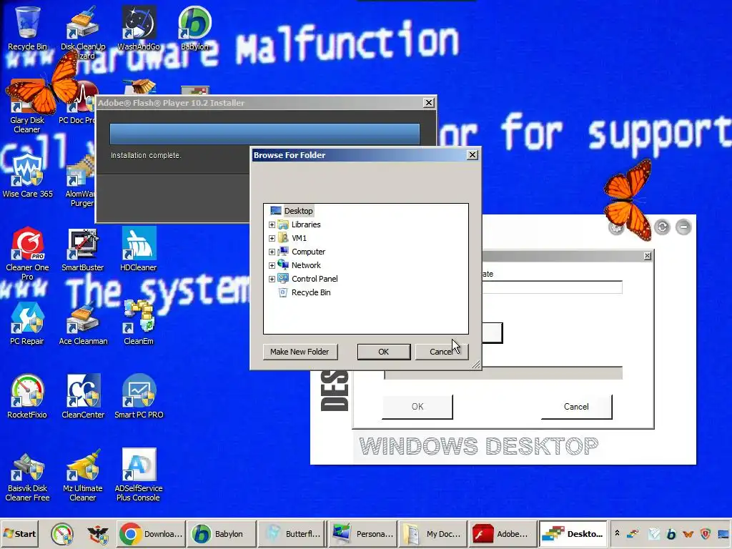
Task: Switch to the Personalization taskbar button
Action: (362, 534)
